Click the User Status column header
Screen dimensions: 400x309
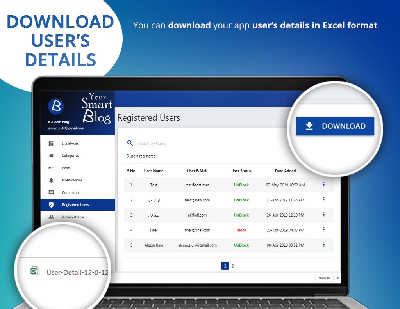coord(241,170)
